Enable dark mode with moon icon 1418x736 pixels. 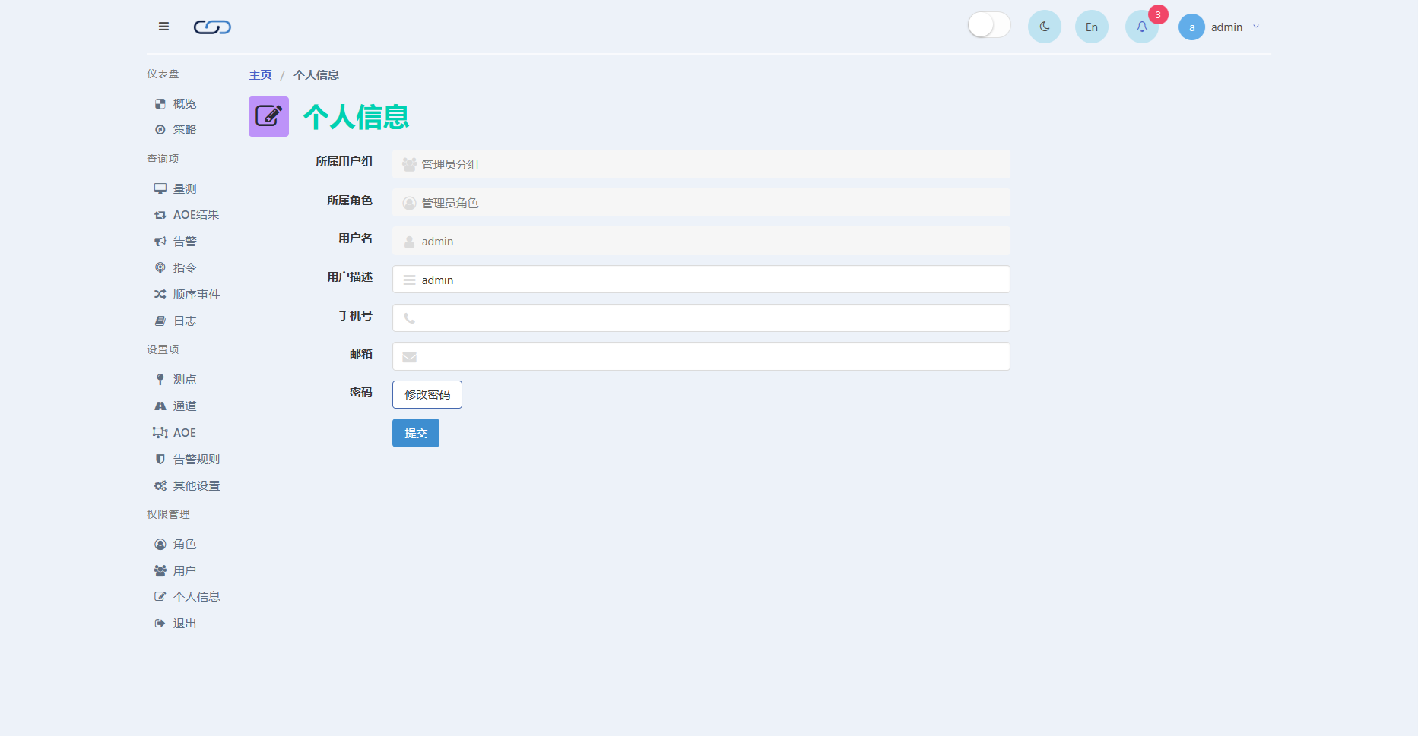pyautogui.click(x=1045, y=27)
